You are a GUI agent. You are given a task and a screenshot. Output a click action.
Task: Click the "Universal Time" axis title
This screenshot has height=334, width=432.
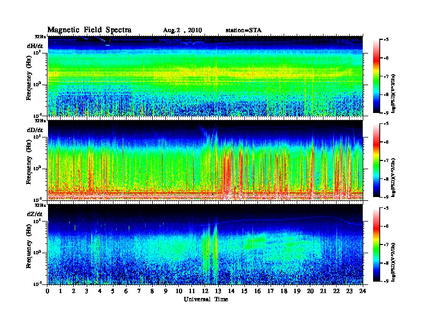click(206, 299)
